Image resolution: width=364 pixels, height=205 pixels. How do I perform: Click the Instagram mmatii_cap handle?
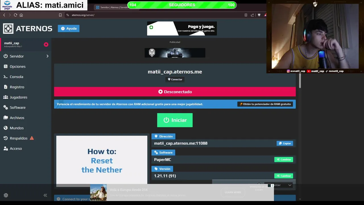click(296, 71)
